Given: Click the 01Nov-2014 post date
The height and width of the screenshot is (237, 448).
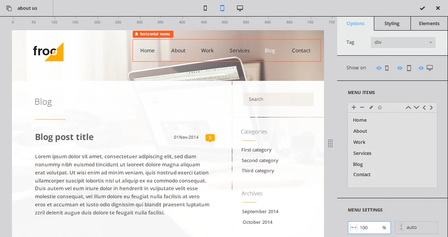Looking at the screenshot, I should coord(186,137).
